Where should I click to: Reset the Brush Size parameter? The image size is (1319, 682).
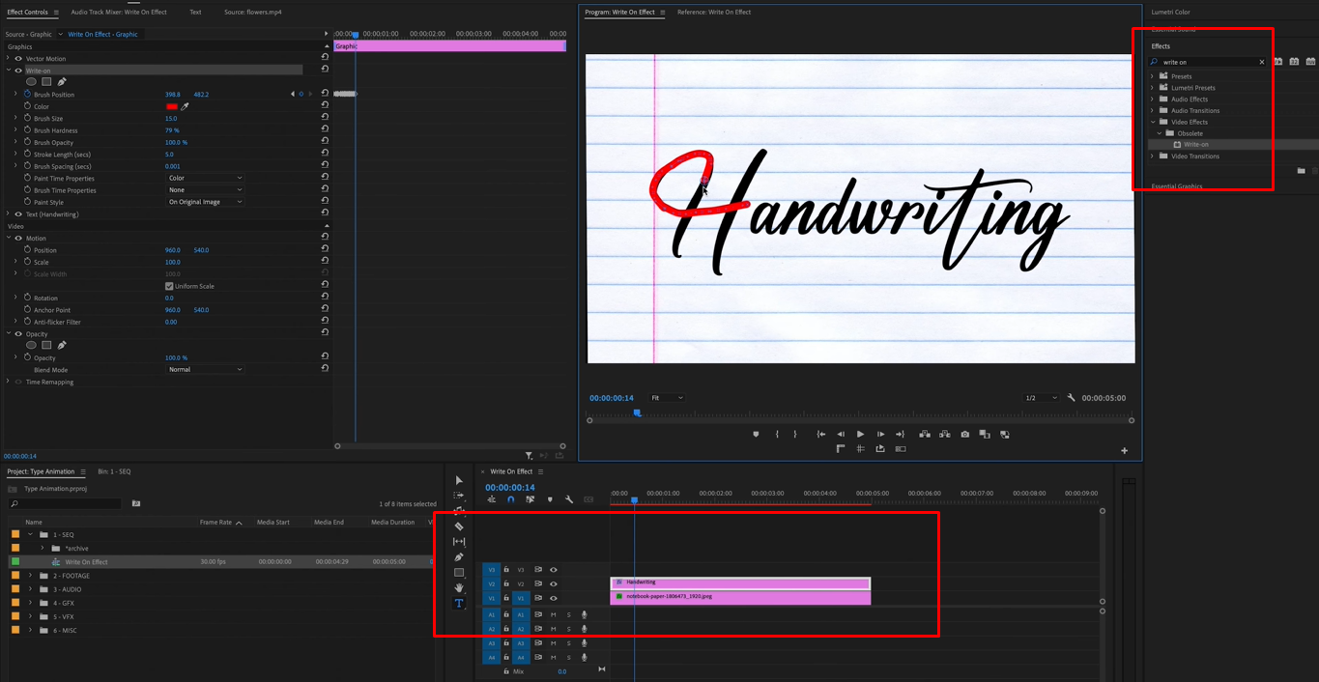[325, 118]
